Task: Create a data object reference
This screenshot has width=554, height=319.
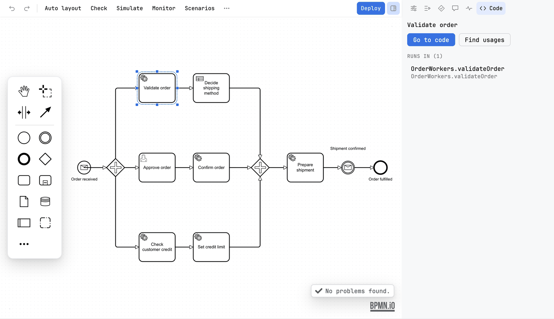Action: pyautogui.click(x=24, y=202)
